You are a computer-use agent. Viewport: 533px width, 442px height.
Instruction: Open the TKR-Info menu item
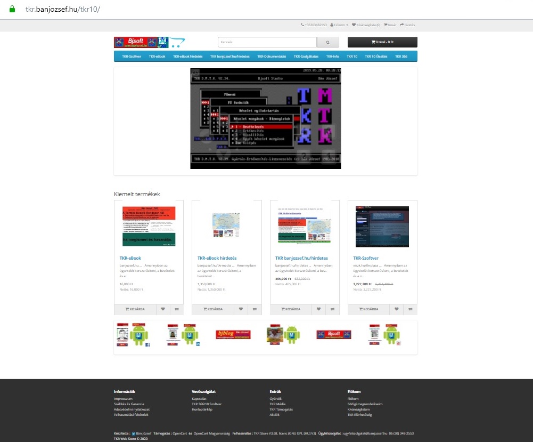click(333, 57)
